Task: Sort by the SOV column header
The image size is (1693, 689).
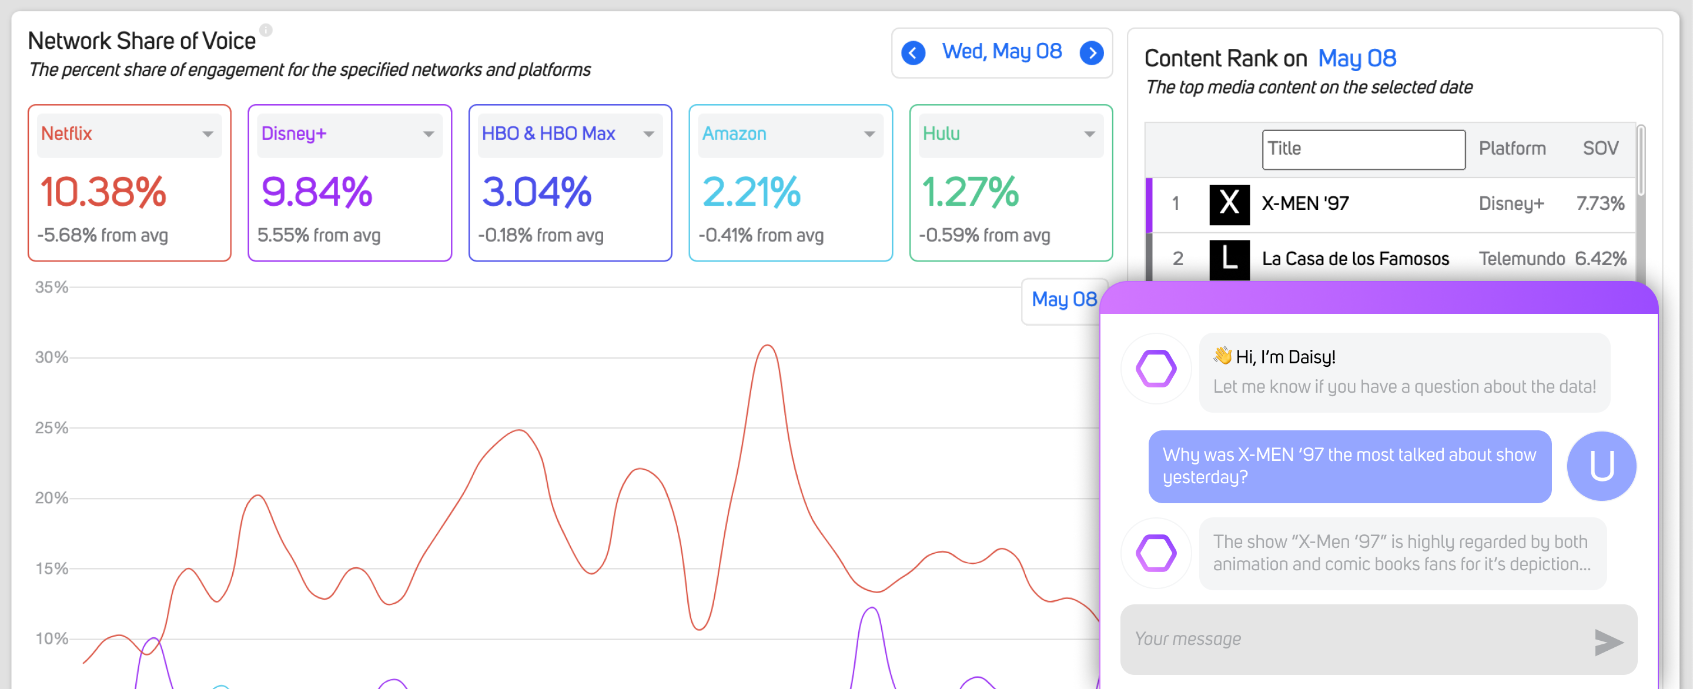Action: click(x=1600, y=149)
